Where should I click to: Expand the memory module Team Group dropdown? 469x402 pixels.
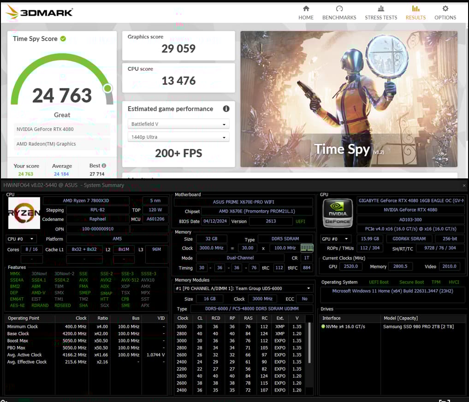(x=243, y=288)
